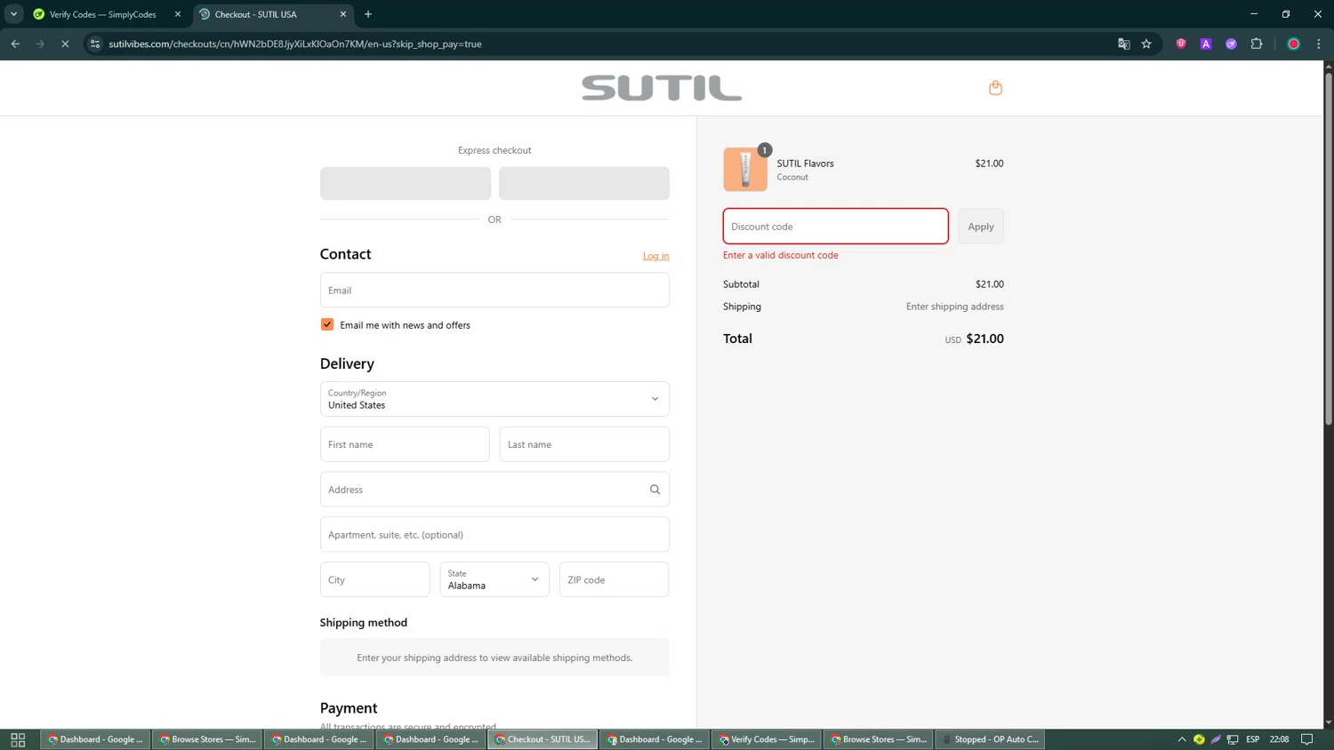Open Checkout - SUTIL US taskbar window
The image size is (1334, 750).
point(542,739)
